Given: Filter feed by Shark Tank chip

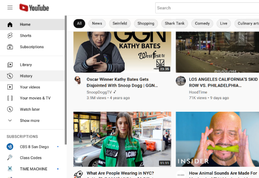Looking at the screenshot, I should coord(175,24).
